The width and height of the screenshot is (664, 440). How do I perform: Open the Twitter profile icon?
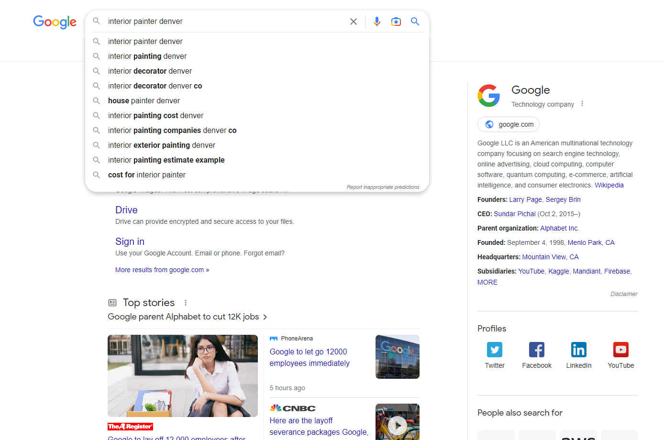[495, 350]
